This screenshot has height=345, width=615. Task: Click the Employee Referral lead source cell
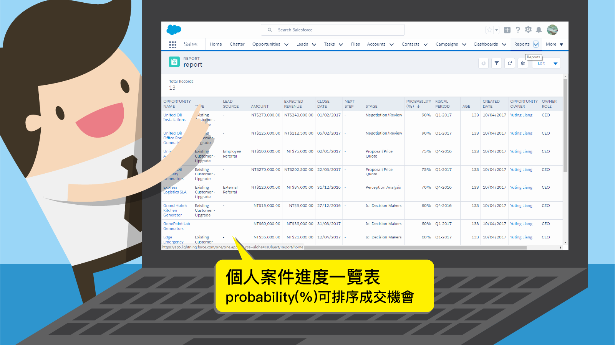(x=232, y=154)
